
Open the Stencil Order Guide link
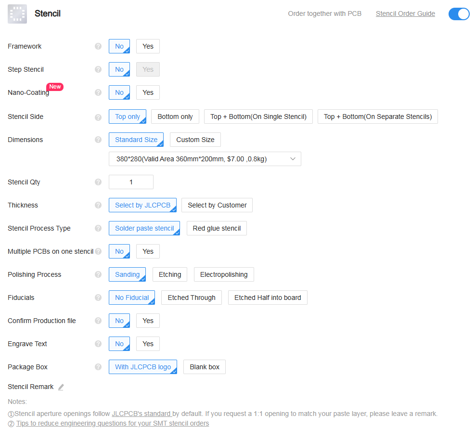click(405, 13)
